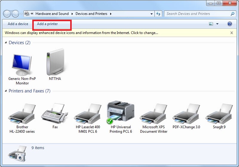Open the address bar history dropdown

151,14
